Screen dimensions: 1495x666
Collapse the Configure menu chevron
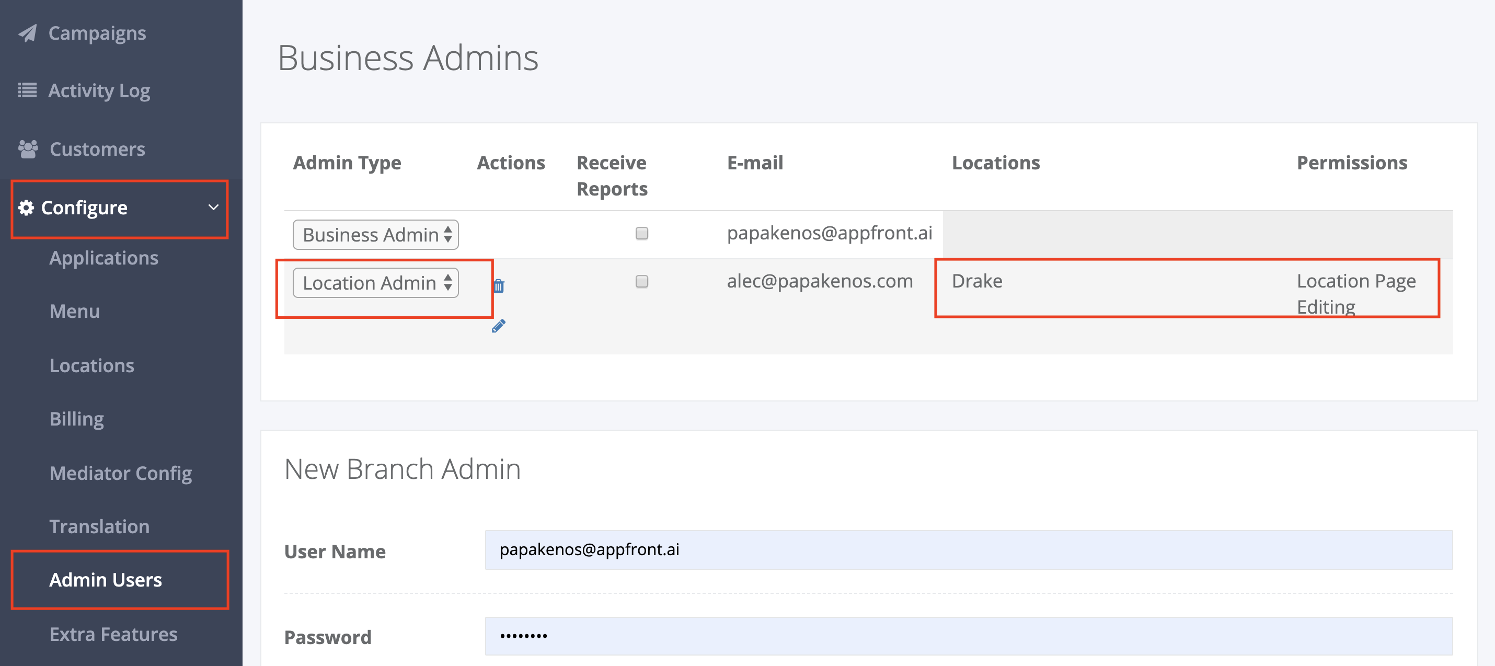tap(214, 208)
